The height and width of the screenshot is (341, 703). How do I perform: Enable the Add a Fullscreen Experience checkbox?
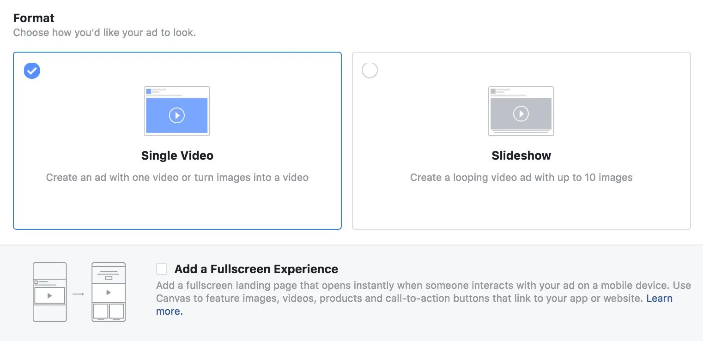pos(162,269)
